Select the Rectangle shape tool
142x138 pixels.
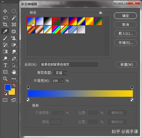[5, 72]
